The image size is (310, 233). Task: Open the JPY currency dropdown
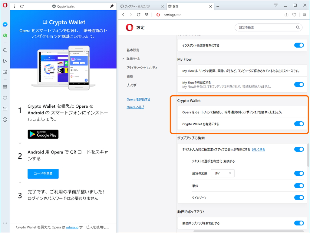pyautogui.click(x=223, y=173)
